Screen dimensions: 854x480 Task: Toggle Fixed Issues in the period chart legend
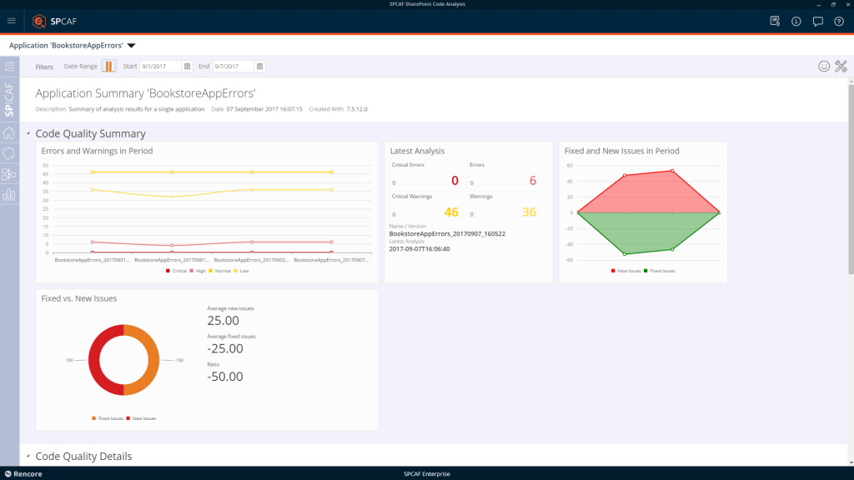click(660, 271)
